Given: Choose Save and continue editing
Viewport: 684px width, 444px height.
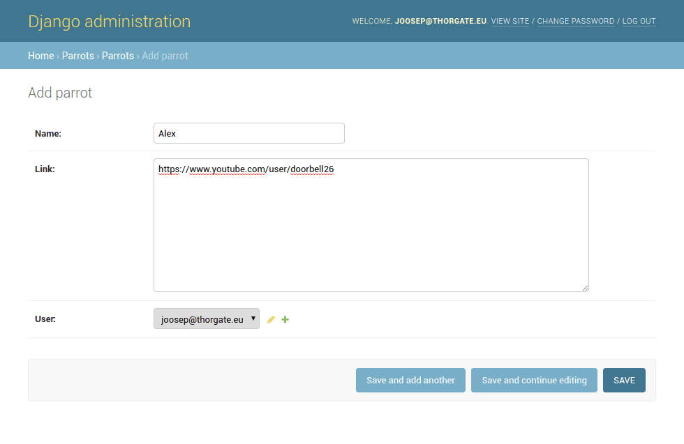Looking at the screenshot, I should (534, 380).
